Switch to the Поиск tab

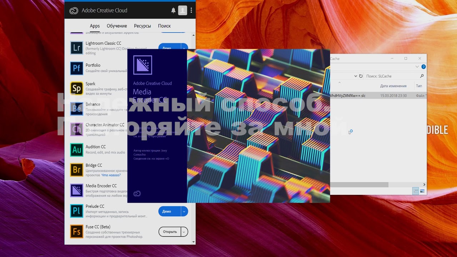coord(164,26)
